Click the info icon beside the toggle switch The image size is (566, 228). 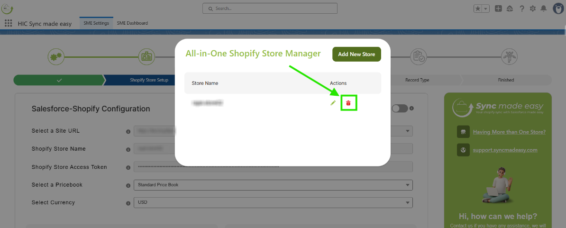[x=411, y=108]
